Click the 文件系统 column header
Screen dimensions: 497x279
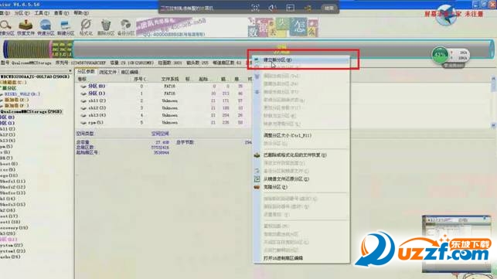(170, 79)
